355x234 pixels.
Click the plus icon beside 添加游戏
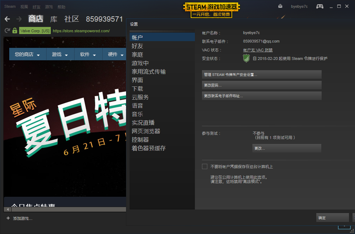pyautogui.click(x=8, y=218)
